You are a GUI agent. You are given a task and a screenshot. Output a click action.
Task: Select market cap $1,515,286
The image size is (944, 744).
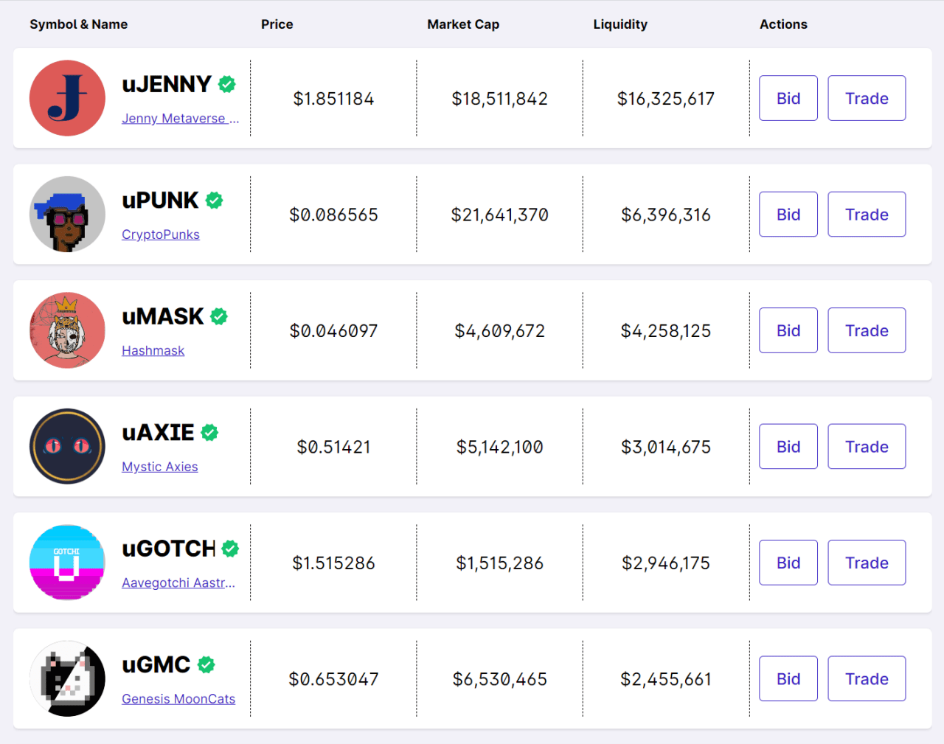pos(500,563)
